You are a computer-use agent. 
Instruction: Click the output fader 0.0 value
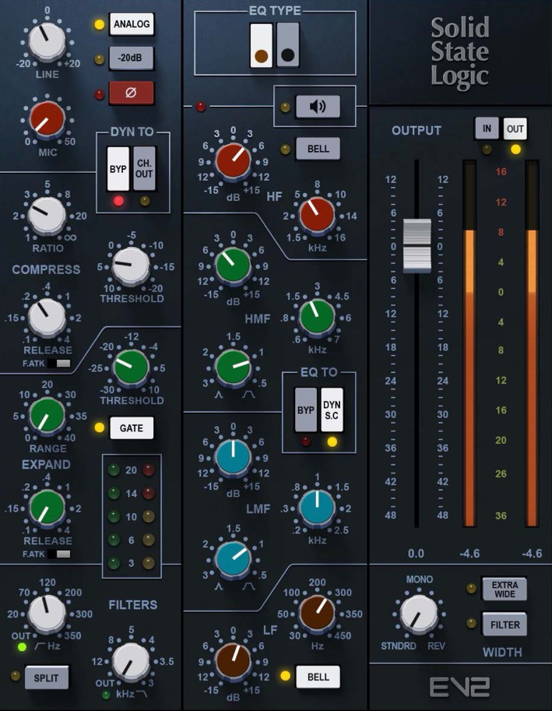tap(416, 554)
